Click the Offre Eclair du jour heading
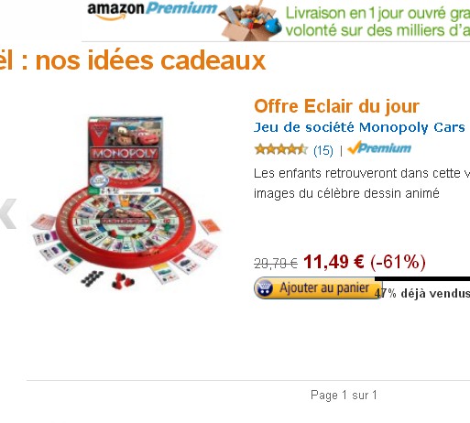This screenshot has height=423, width=470. pyautogui.click(x=336, y=106)
